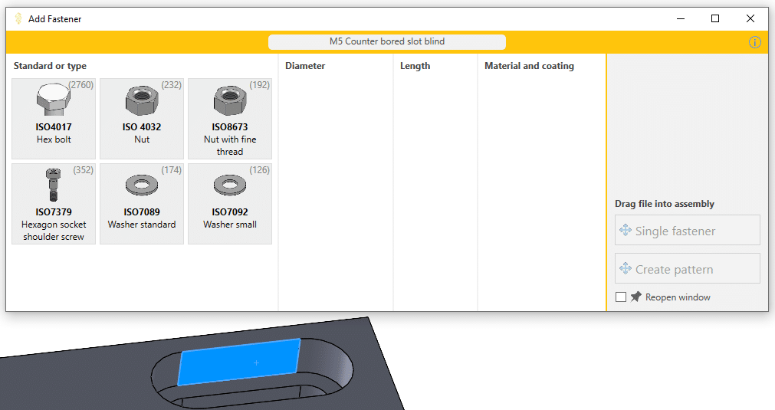This screenshot has width=775, height=410.
Task: Click the Single fastener button
Action: point(687,231)
